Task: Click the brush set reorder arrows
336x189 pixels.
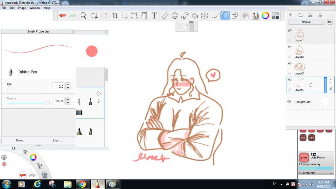Action: (98, 101)
